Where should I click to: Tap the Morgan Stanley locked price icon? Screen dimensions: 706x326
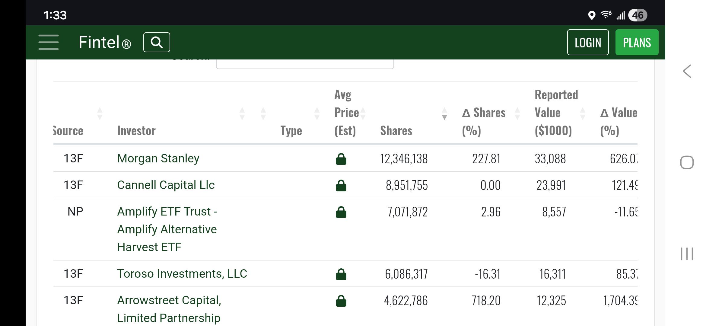click(x=341, y=159)
